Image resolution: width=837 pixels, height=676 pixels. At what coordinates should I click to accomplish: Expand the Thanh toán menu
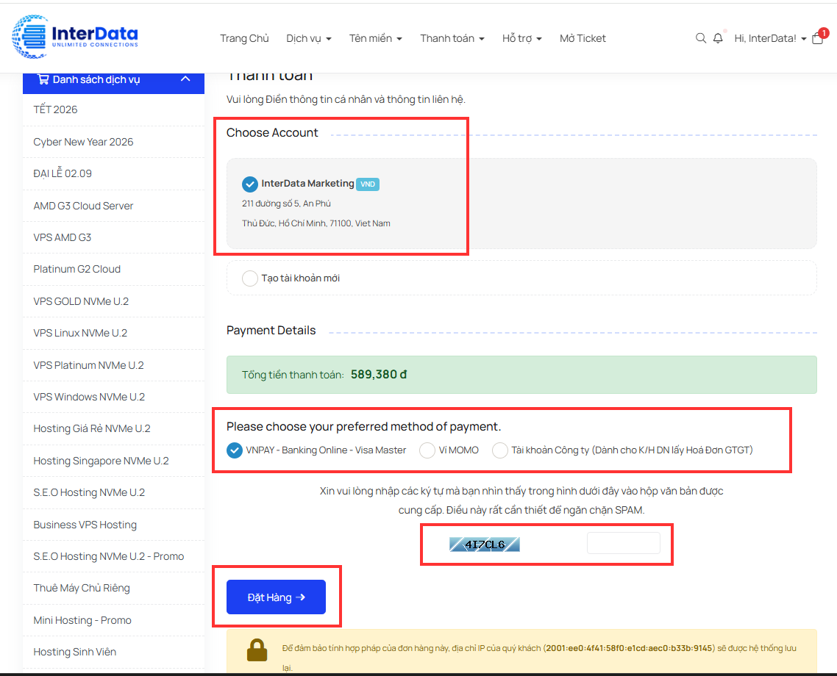[x=452, y=38]
